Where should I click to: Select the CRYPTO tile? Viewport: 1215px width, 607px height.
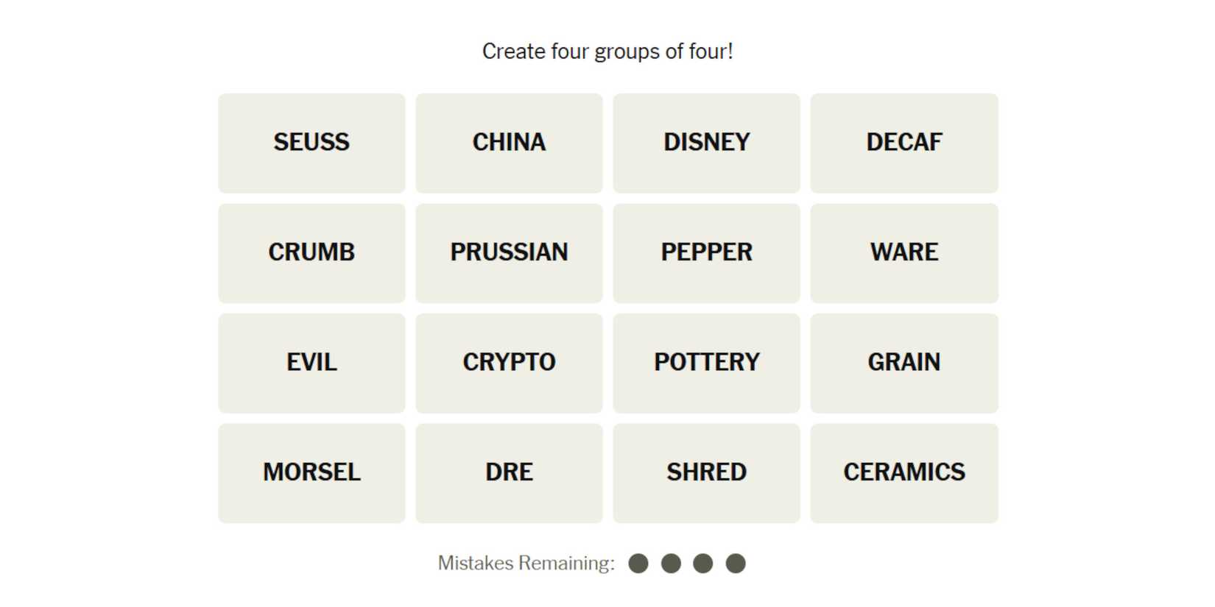click(509, 363)
